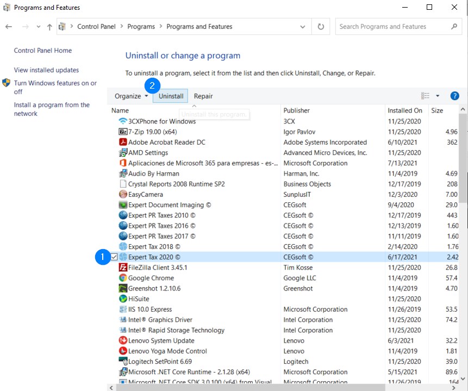
Task: Click the FileZilla Client icon
Action: coord(123,268)
